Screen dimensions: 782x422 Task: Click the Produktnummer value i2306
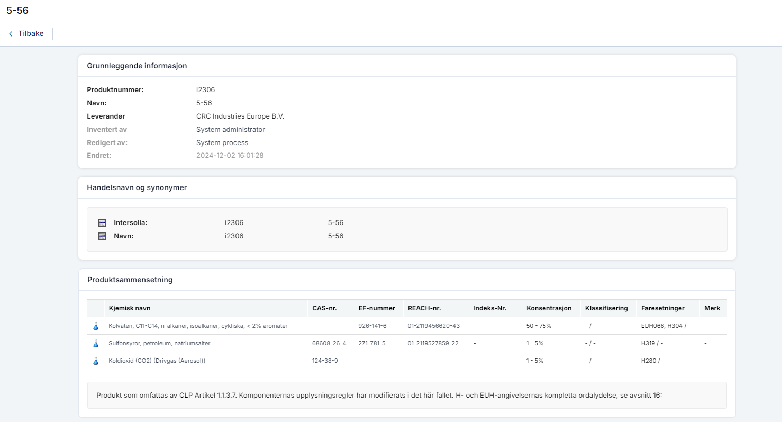tap(205, 90)
